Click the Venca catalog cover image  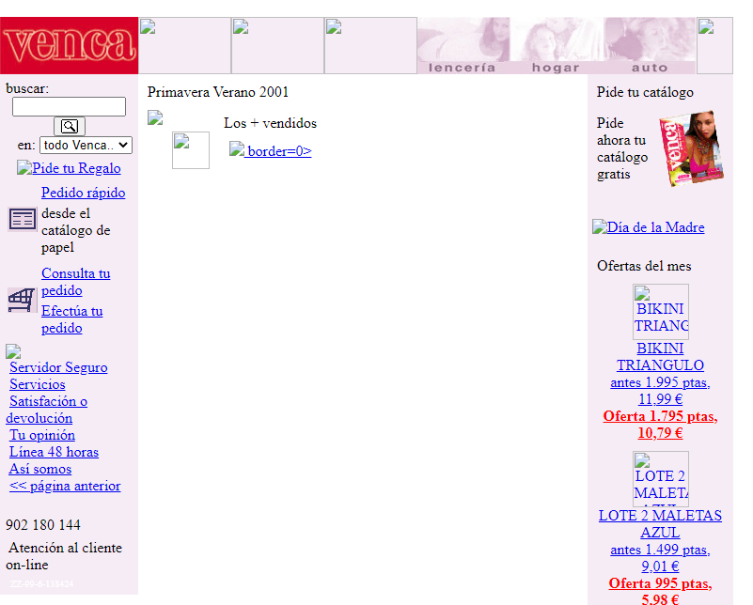click(x=691, y=149)
